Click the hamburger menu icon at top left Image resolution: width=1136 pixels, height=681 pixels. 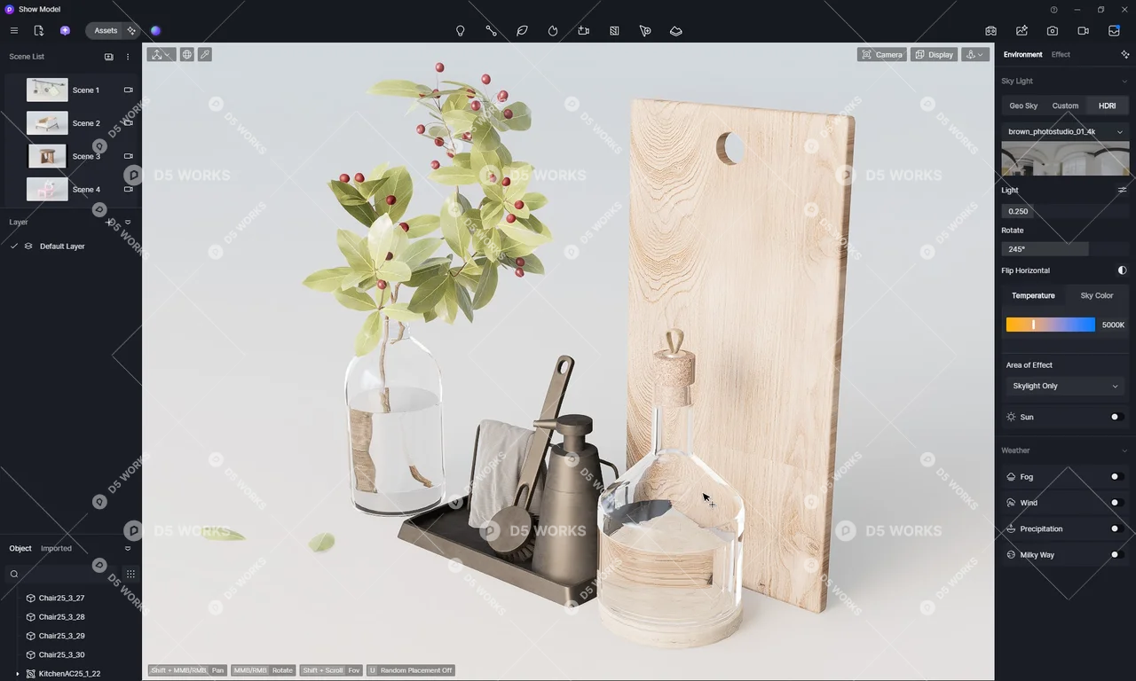14,31
